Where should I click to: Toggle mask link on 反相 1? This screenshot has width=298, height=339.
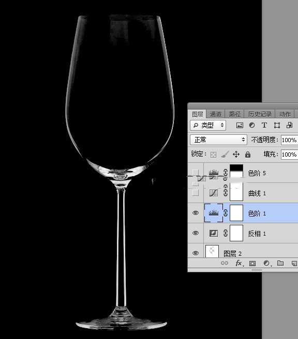pos(225,233)
